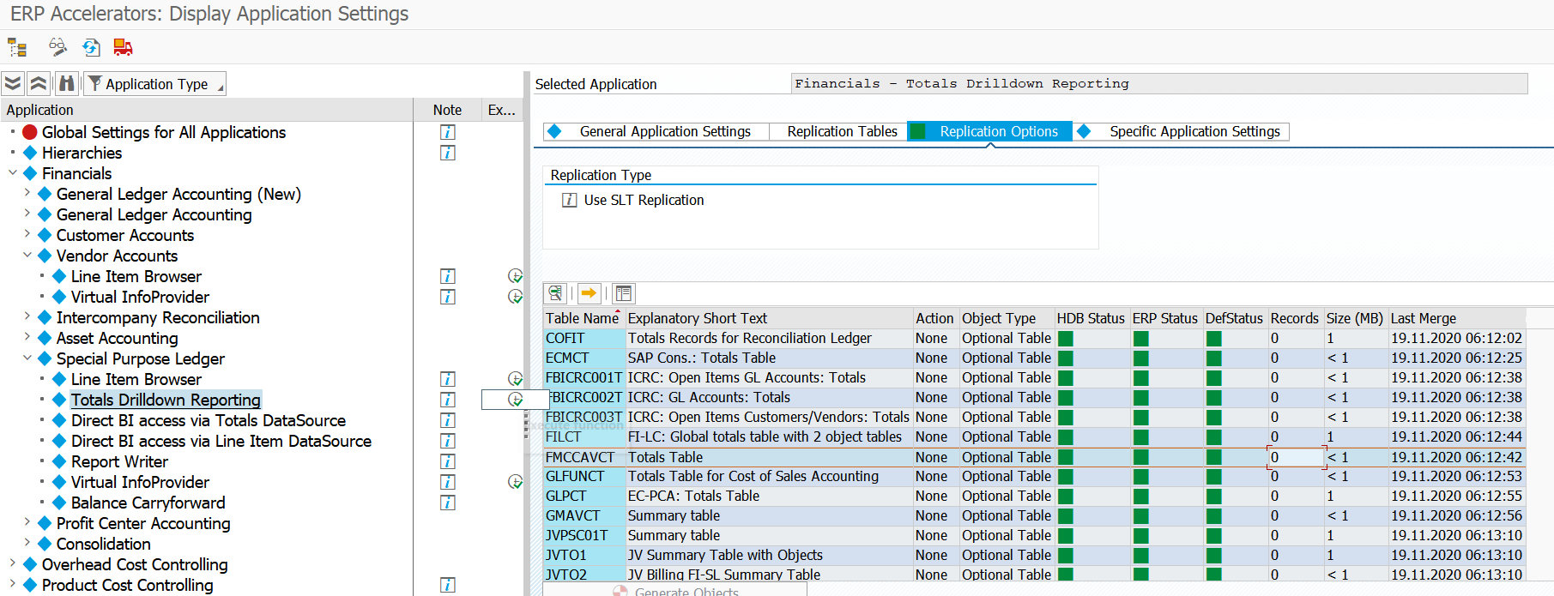Viewport: 1554px width, 596px height.
Task: Select the Report Writer tree item
Action: coord(119,461)
